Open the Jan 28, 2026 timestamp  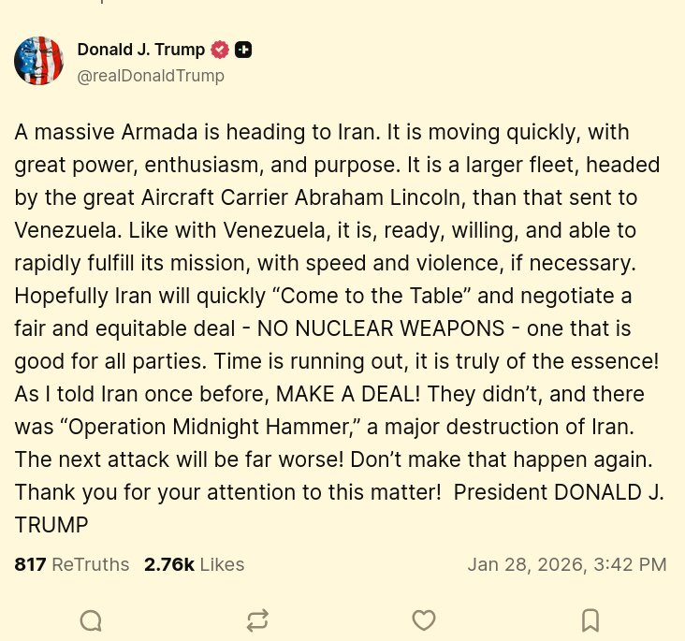coord(567,564)
